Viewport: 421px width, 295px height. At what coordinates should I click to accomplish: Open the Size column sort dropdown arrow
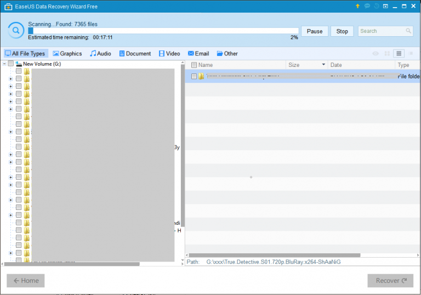(323, 65)
